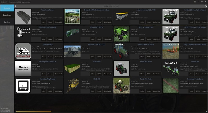This screenshot has height=113, width=208.
Task: Click the CRASHER machine image
Action: pos(72,86)
